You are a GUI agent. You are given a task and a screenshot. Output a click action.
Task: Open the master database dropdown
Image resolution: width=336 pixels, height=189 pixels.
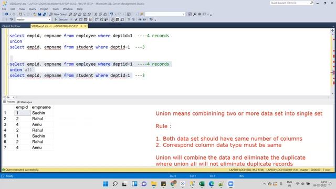coord(49,19)
